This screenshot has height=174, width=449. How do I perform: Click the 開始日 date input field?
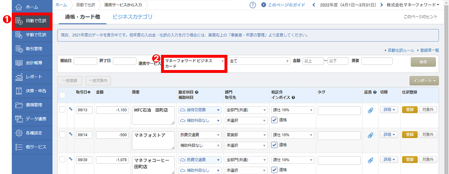pyautogui.click(x=85, y=61)
